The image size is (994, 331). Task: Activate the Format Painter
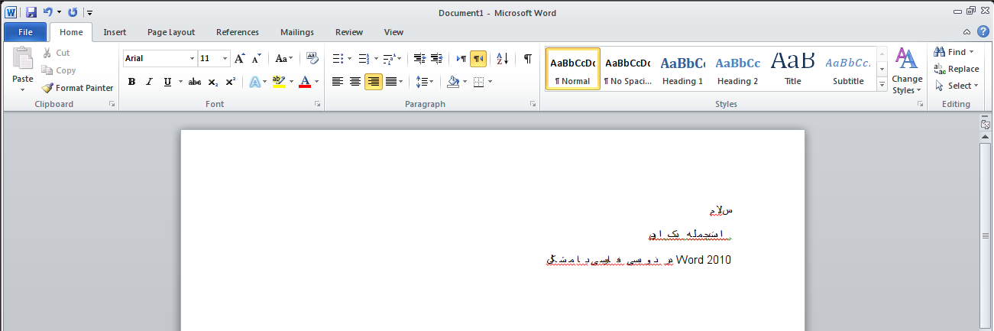[78, 88]
